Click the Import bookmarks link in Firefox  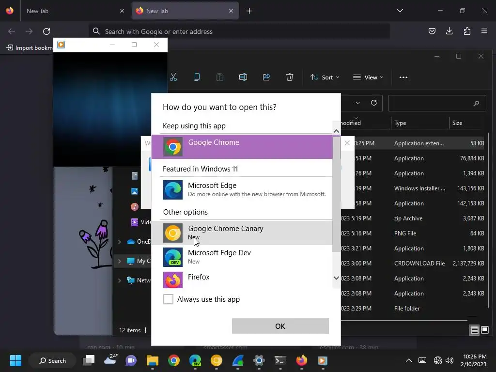tap(30, 48)
